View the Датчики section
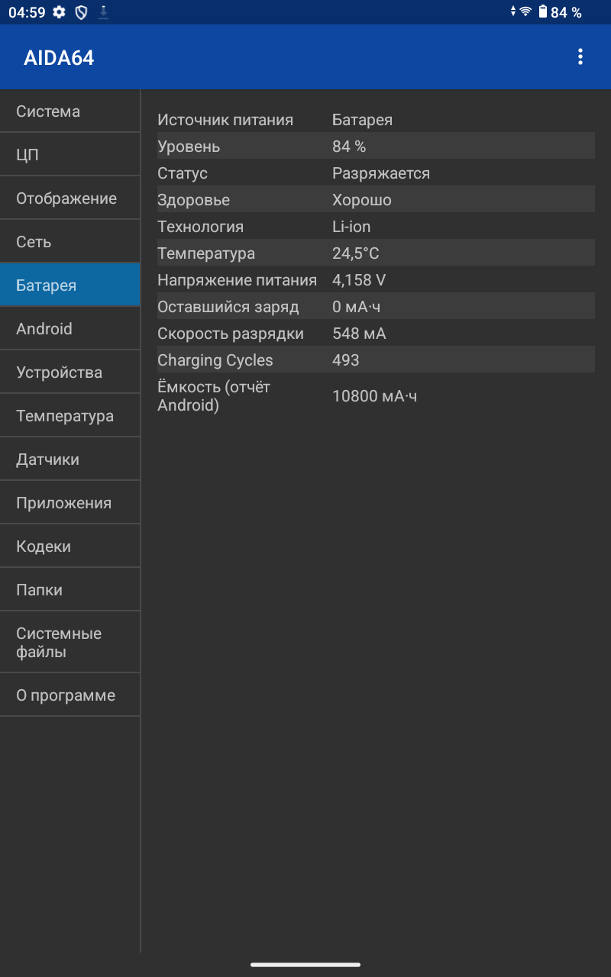Screen dimensions: 611x977 [70, 459]
